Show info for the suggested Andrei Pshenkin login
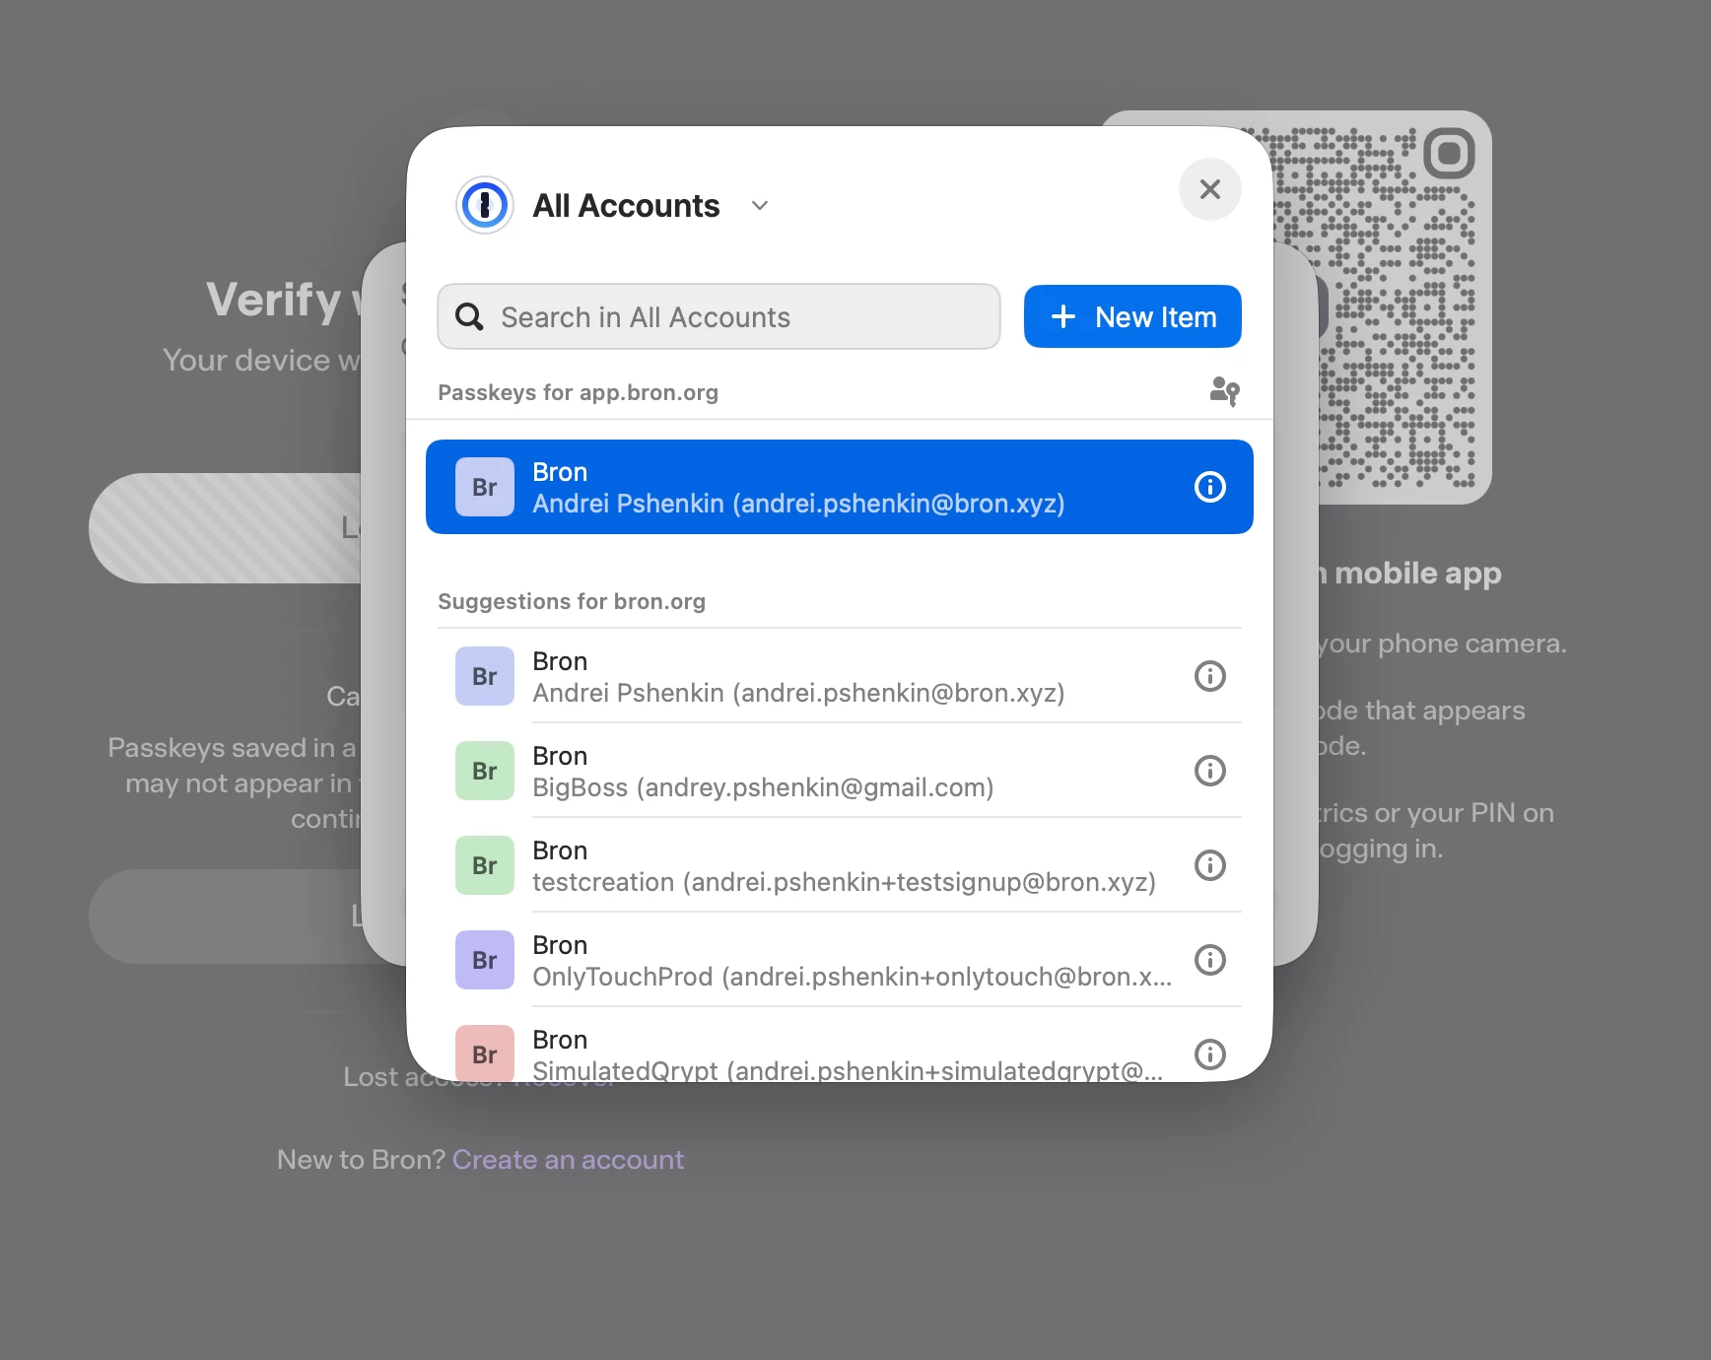 pos(1210,676)
